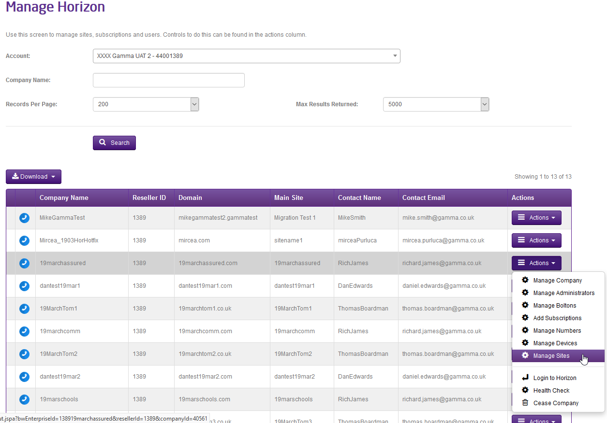
Task: Click domain 19marschools.com
Action: click(205, 399)
